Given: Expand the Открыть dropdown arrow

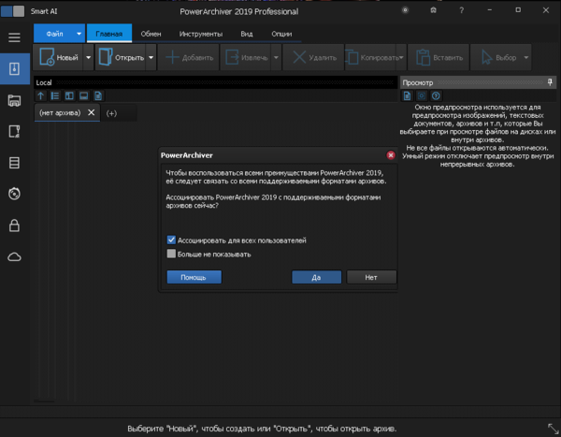Looking at the screenshot, I should [151, 57].
